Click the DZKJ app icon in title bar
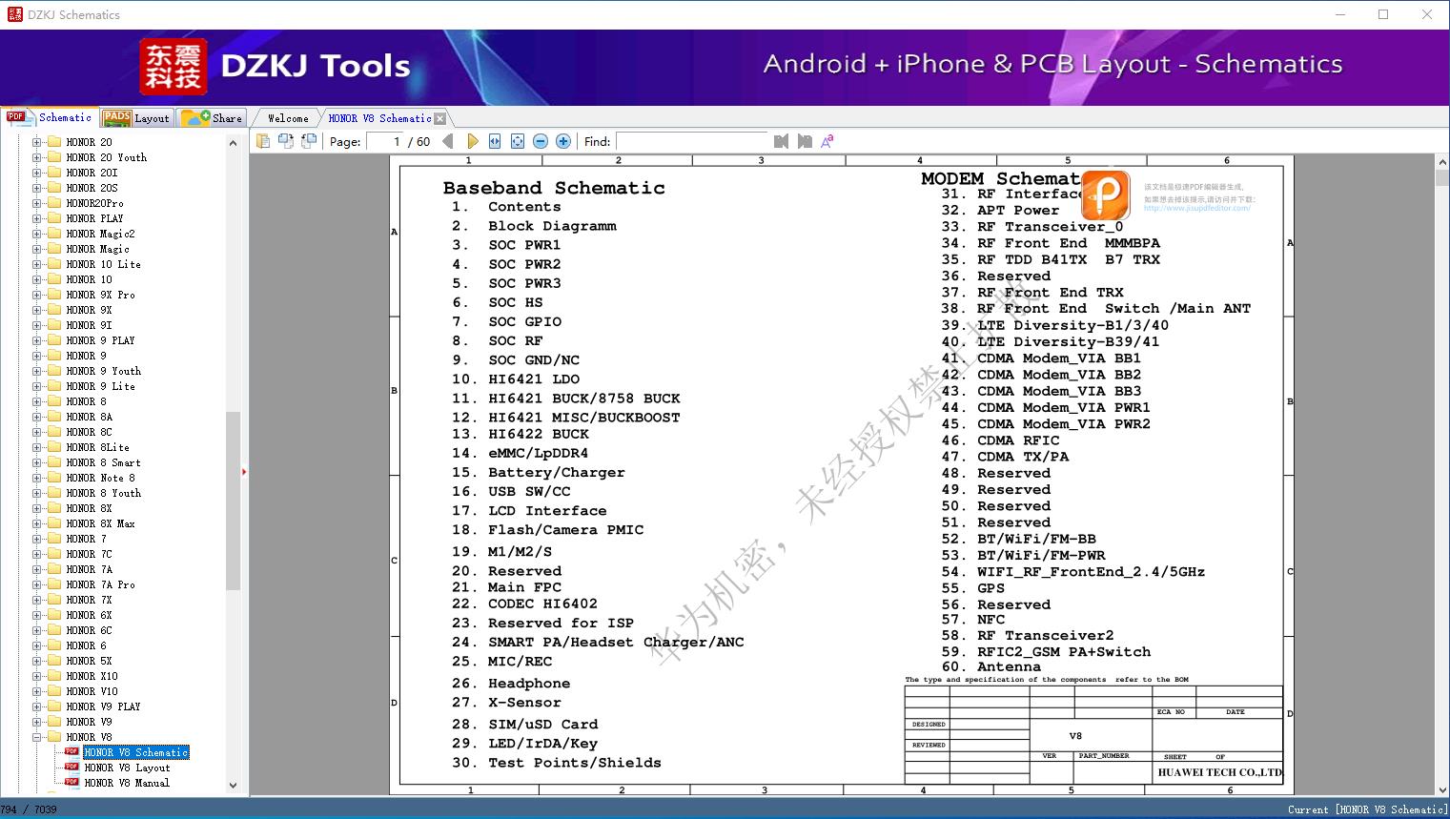 tap(14, 14)
